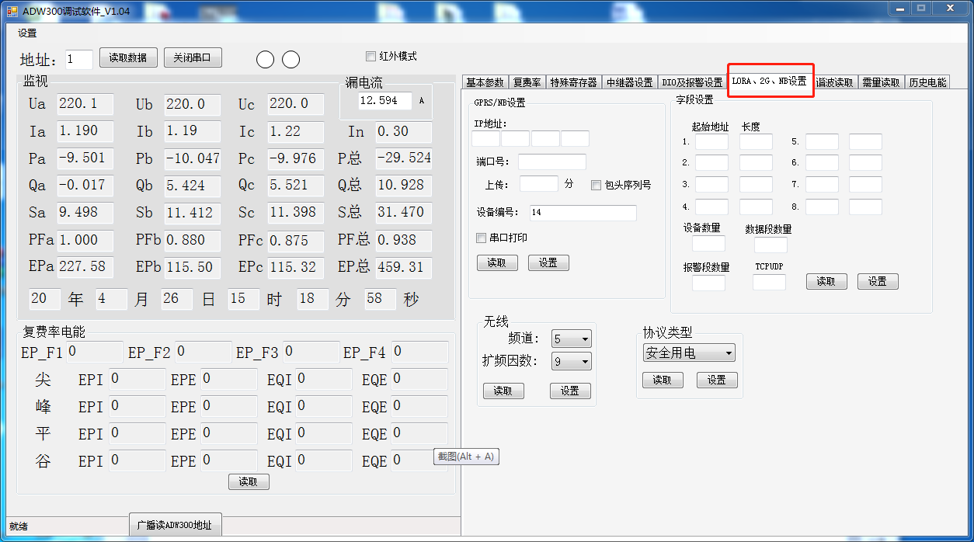Screen dimensions: 974x542
Task: Open the 协议类型 combo box
Action: pos(689,353)
